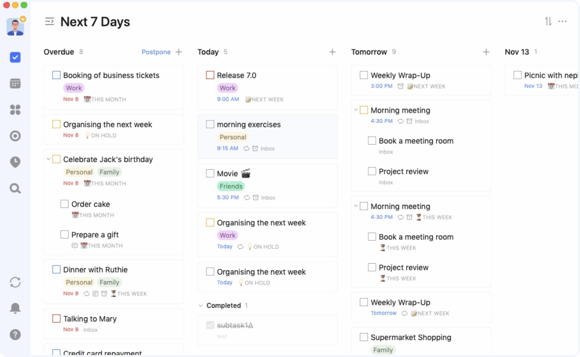
Task: Open the Pomodoro focus clock in sidebar
Action: coord(15,162)
